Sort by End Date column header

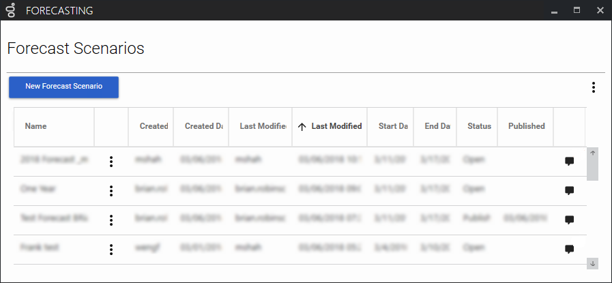click(437, 126)
